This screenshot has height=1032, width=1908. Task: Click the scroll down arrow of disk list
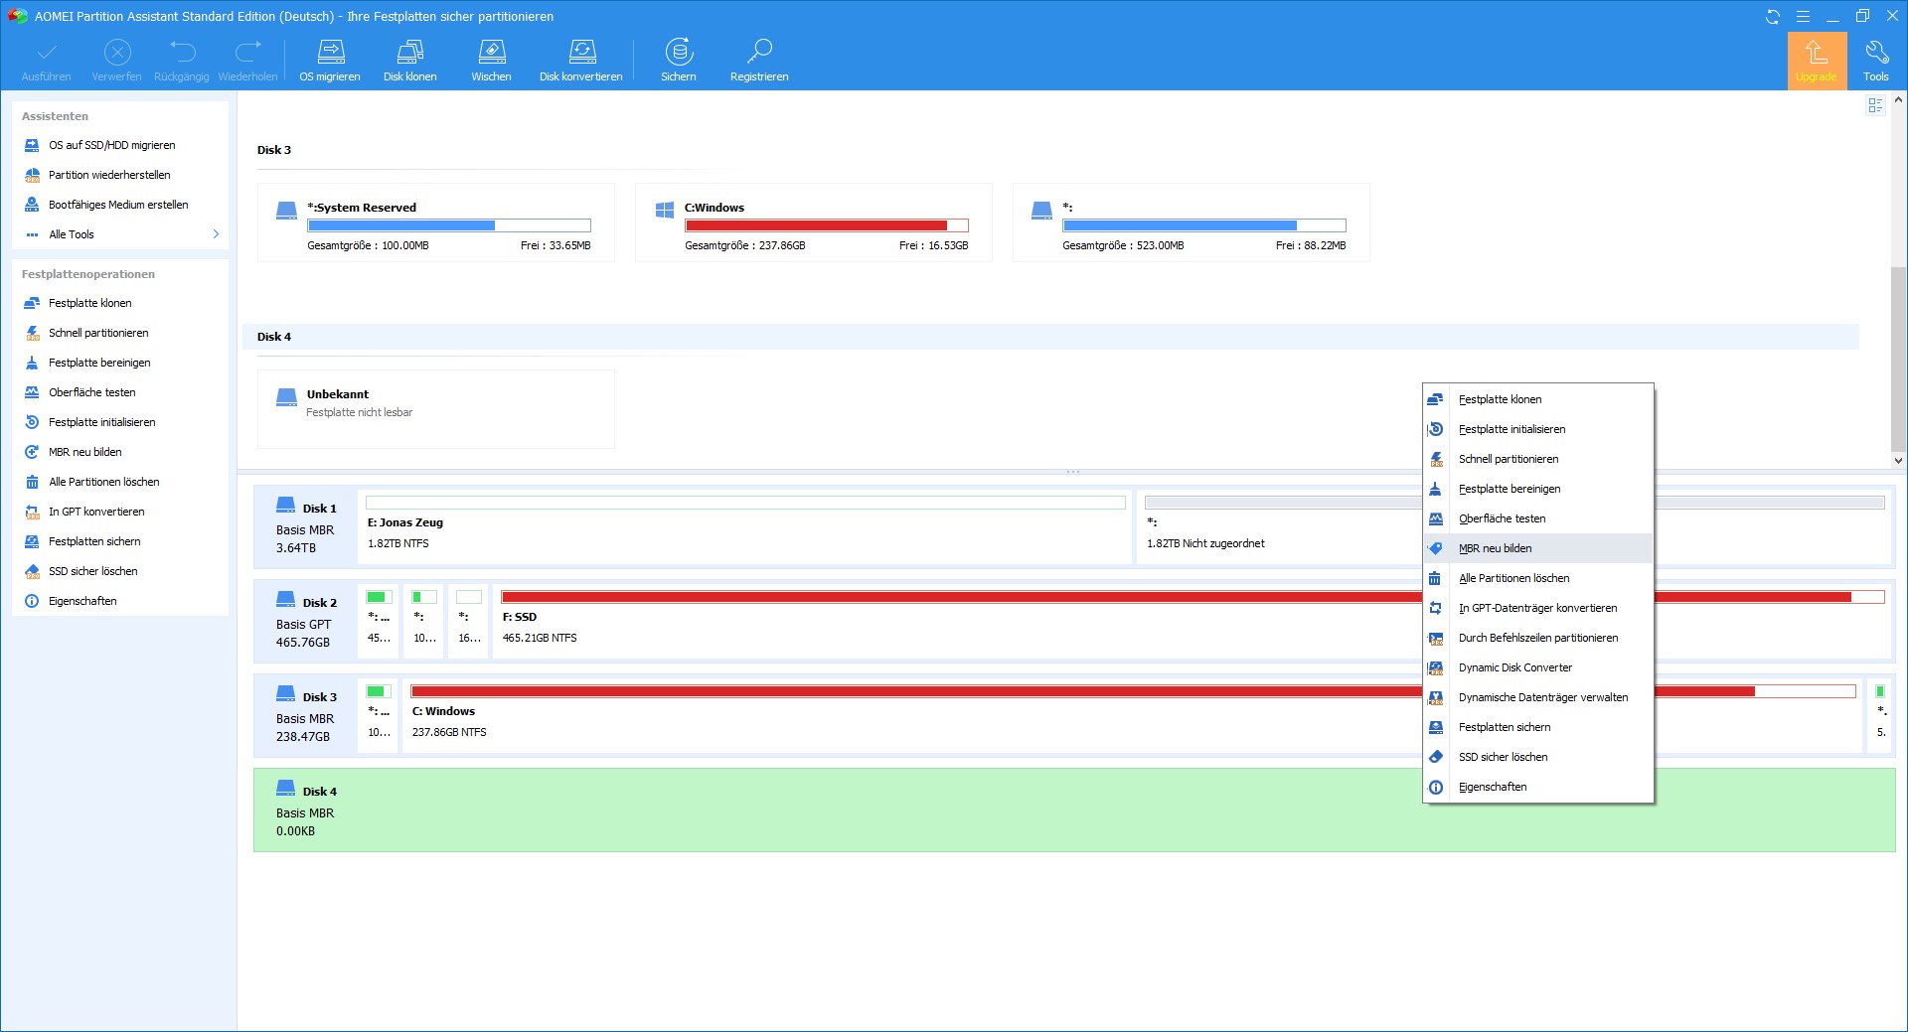pos(1898,461)
